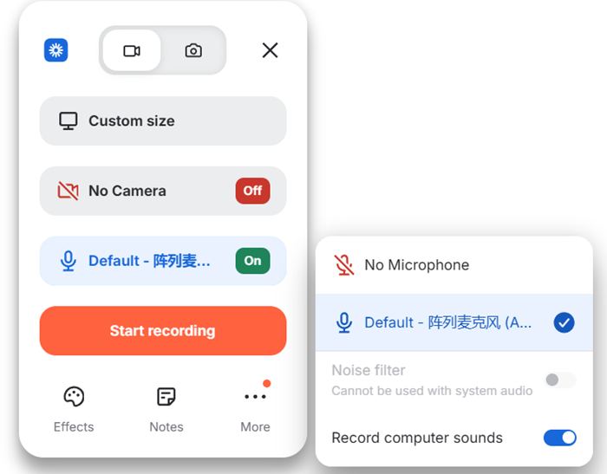Open the Loom logo home icon

tap(55, 50)
